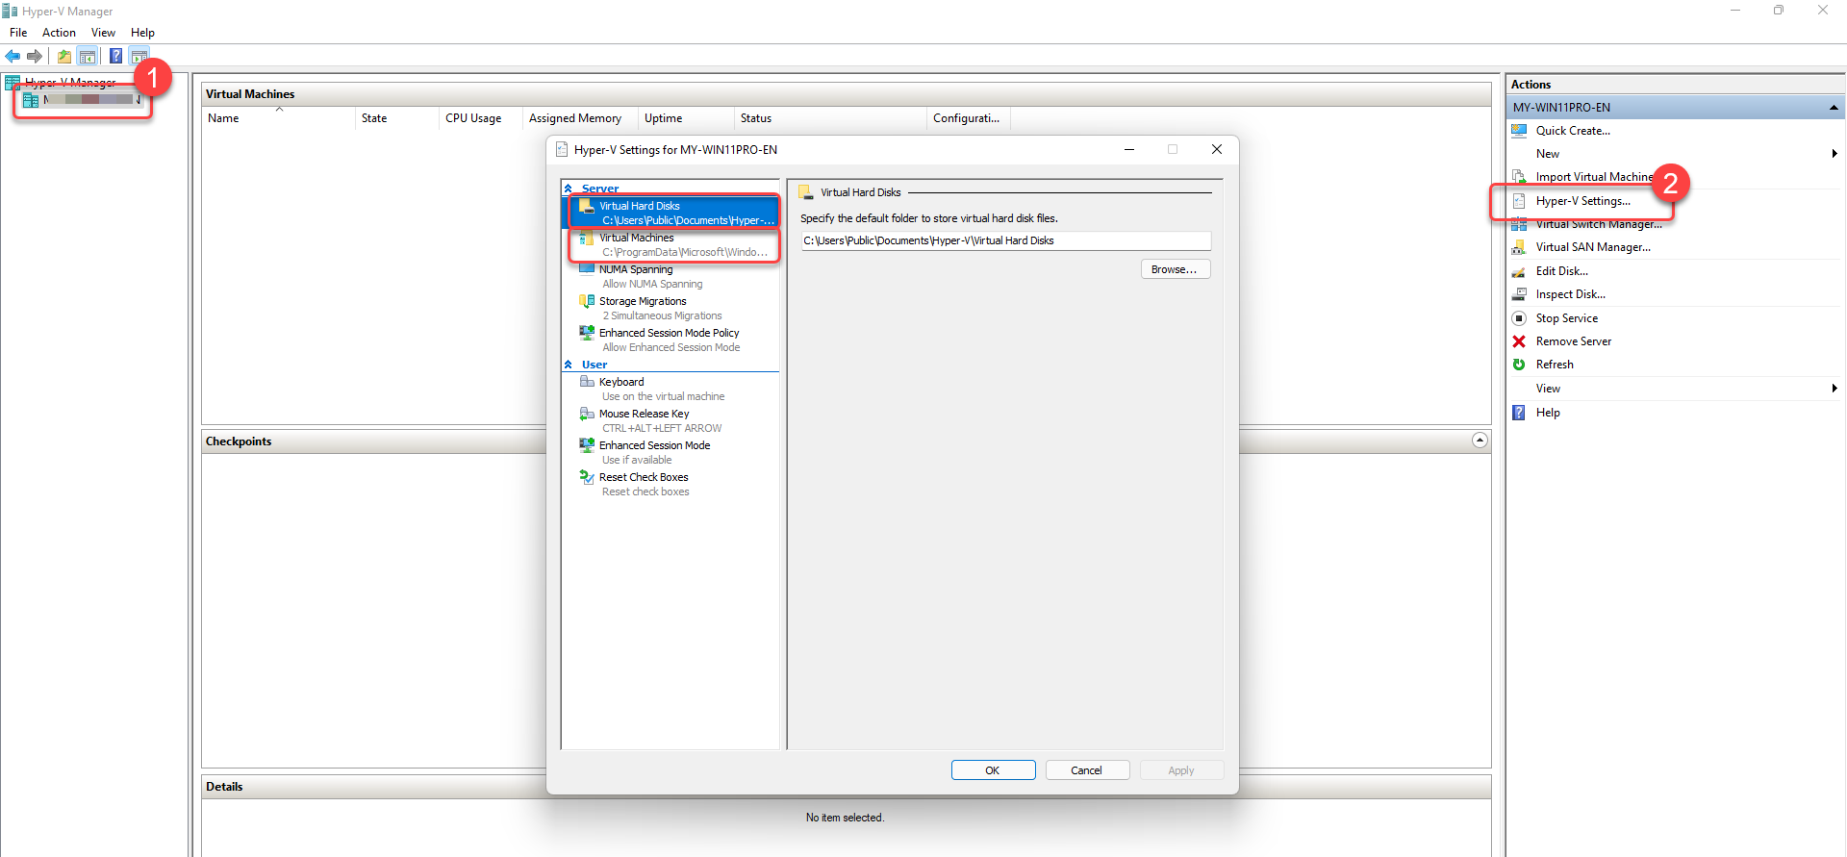Click the Browse... button

tap(1176, 269)
